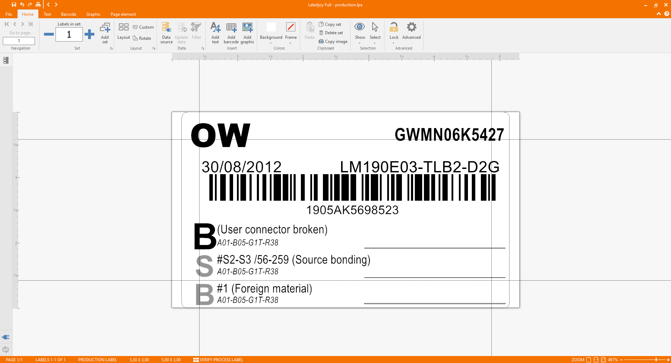This screenshot has height=363, width=671.
Task: Click the Labels in set number field
Action: coord(69,34)
